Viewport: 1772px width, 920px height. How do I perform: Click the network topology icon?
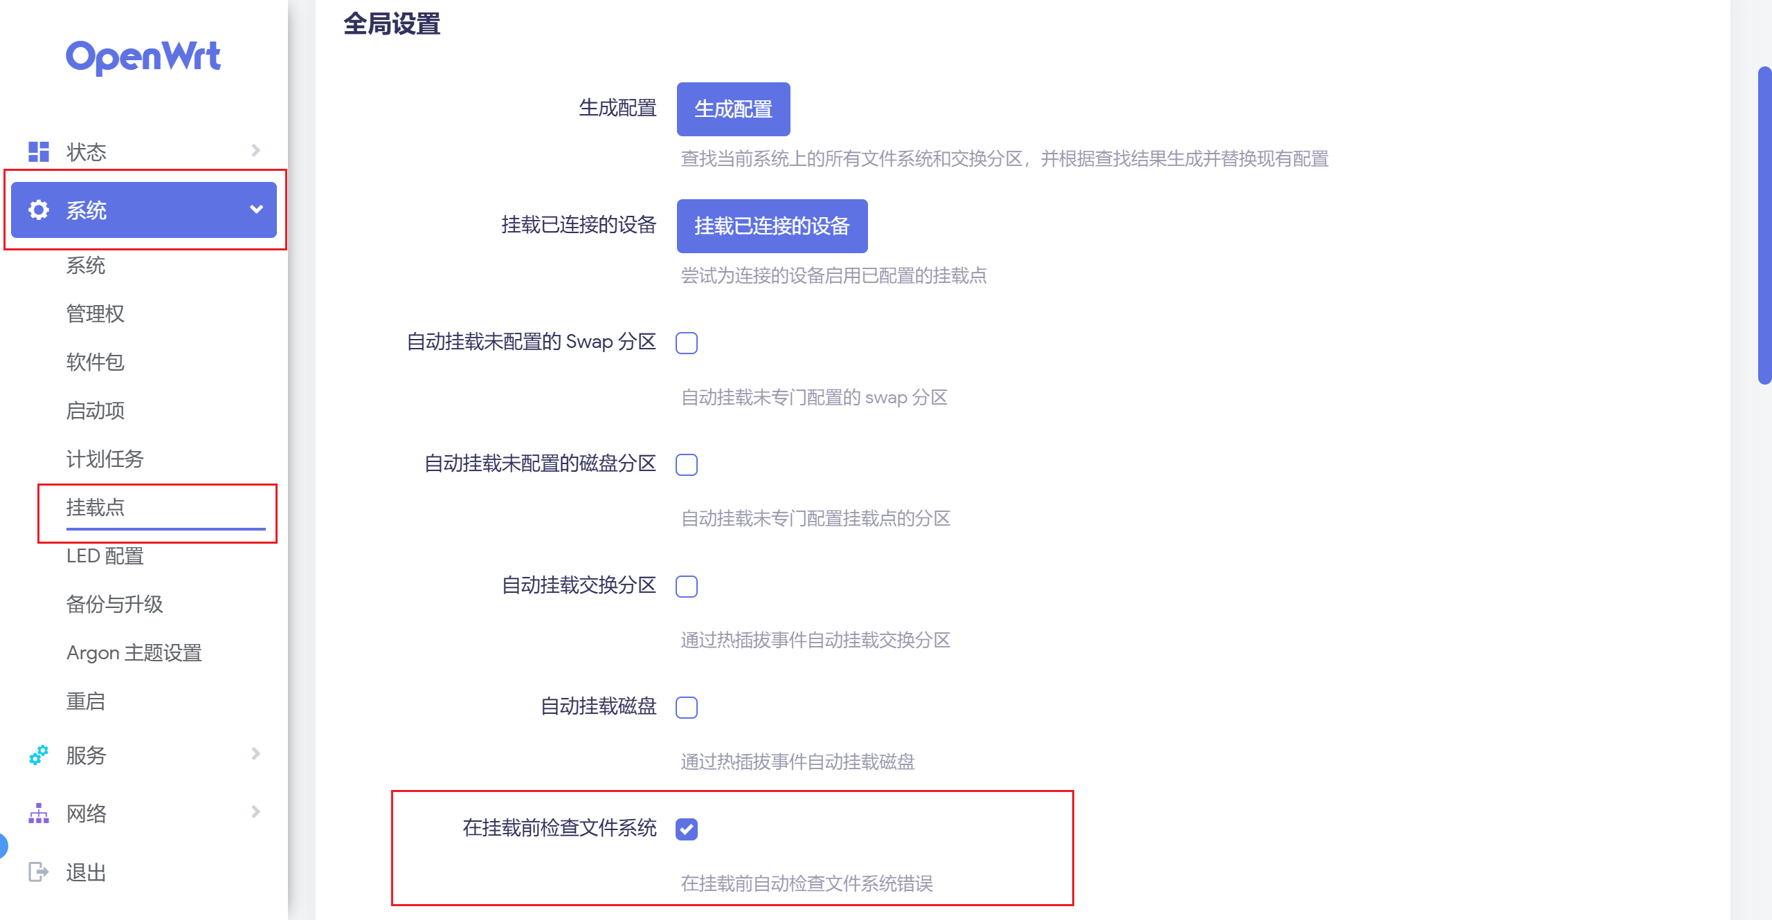(39, 813)
